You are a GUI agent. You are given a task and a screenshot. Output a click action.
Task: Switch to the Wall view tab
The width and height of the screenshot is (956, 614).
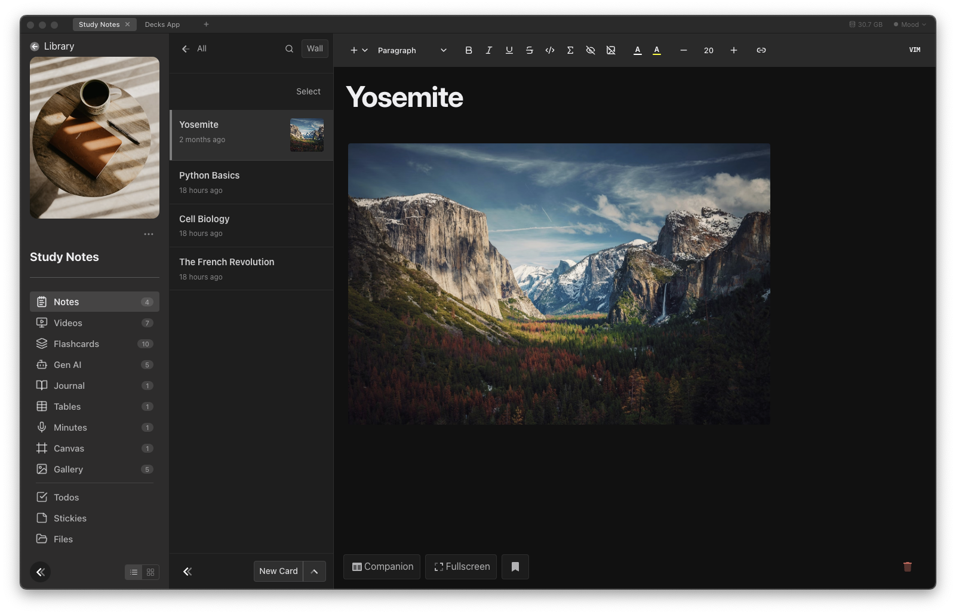[314, 48]
